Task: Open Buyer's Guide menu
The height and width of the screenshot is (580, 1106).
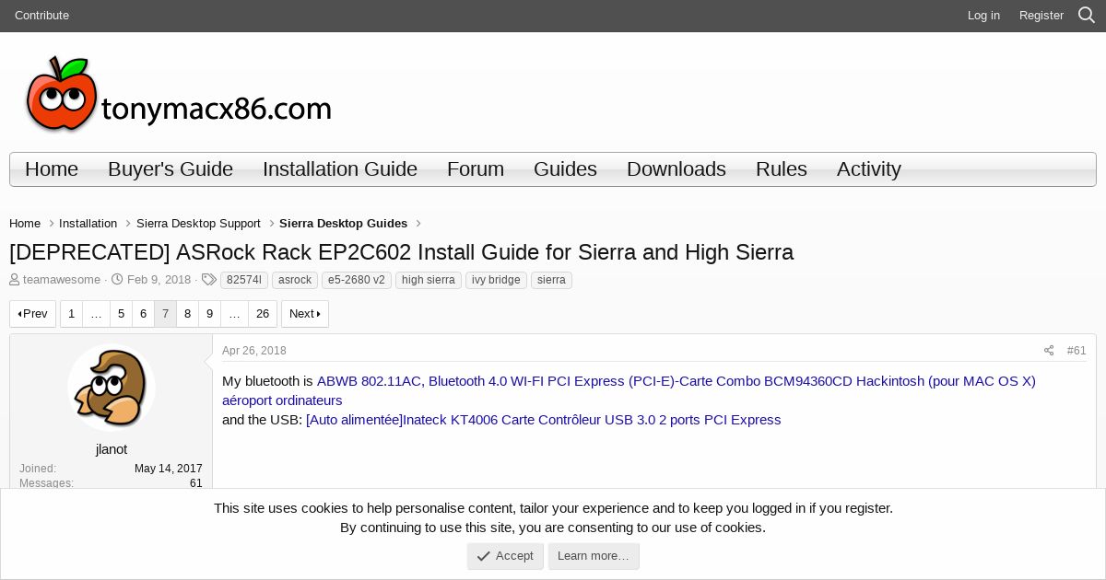Action: (x=171, y=169)
